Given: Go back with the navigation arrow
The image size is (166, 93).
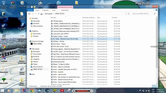Looking at the screenshot, I should tap(29, 14).
